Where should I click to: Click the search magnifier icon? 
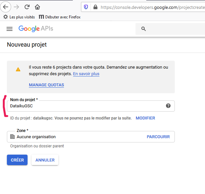point(143,29)
